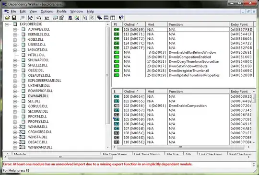Collapse the EXPLORER.EXE root node
259x175 pixels.
[7, 25]
